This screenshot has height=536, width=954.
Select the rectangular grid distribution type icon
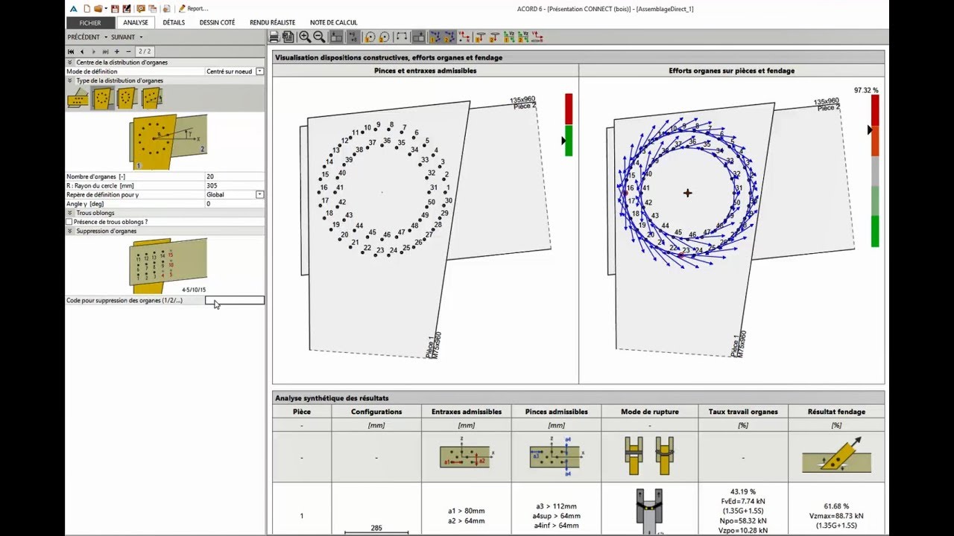click(78, 98)
